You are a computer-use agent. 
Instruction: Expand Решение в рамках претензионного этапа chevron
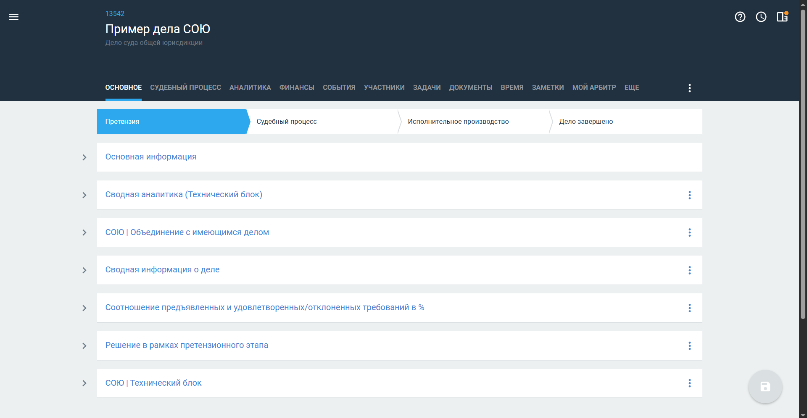click(84, 346)
